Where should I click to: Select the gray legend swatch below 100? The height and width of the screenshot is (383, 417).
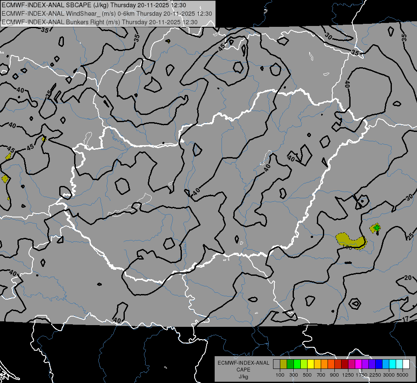click(x=276, y=364)
